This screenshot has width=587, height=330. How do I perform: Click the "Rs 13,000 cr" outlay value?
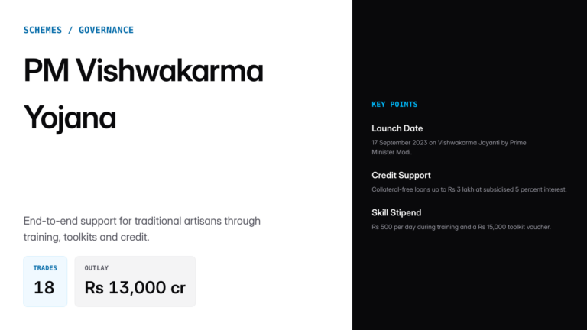pyautogui.click(x=135, y=288)
